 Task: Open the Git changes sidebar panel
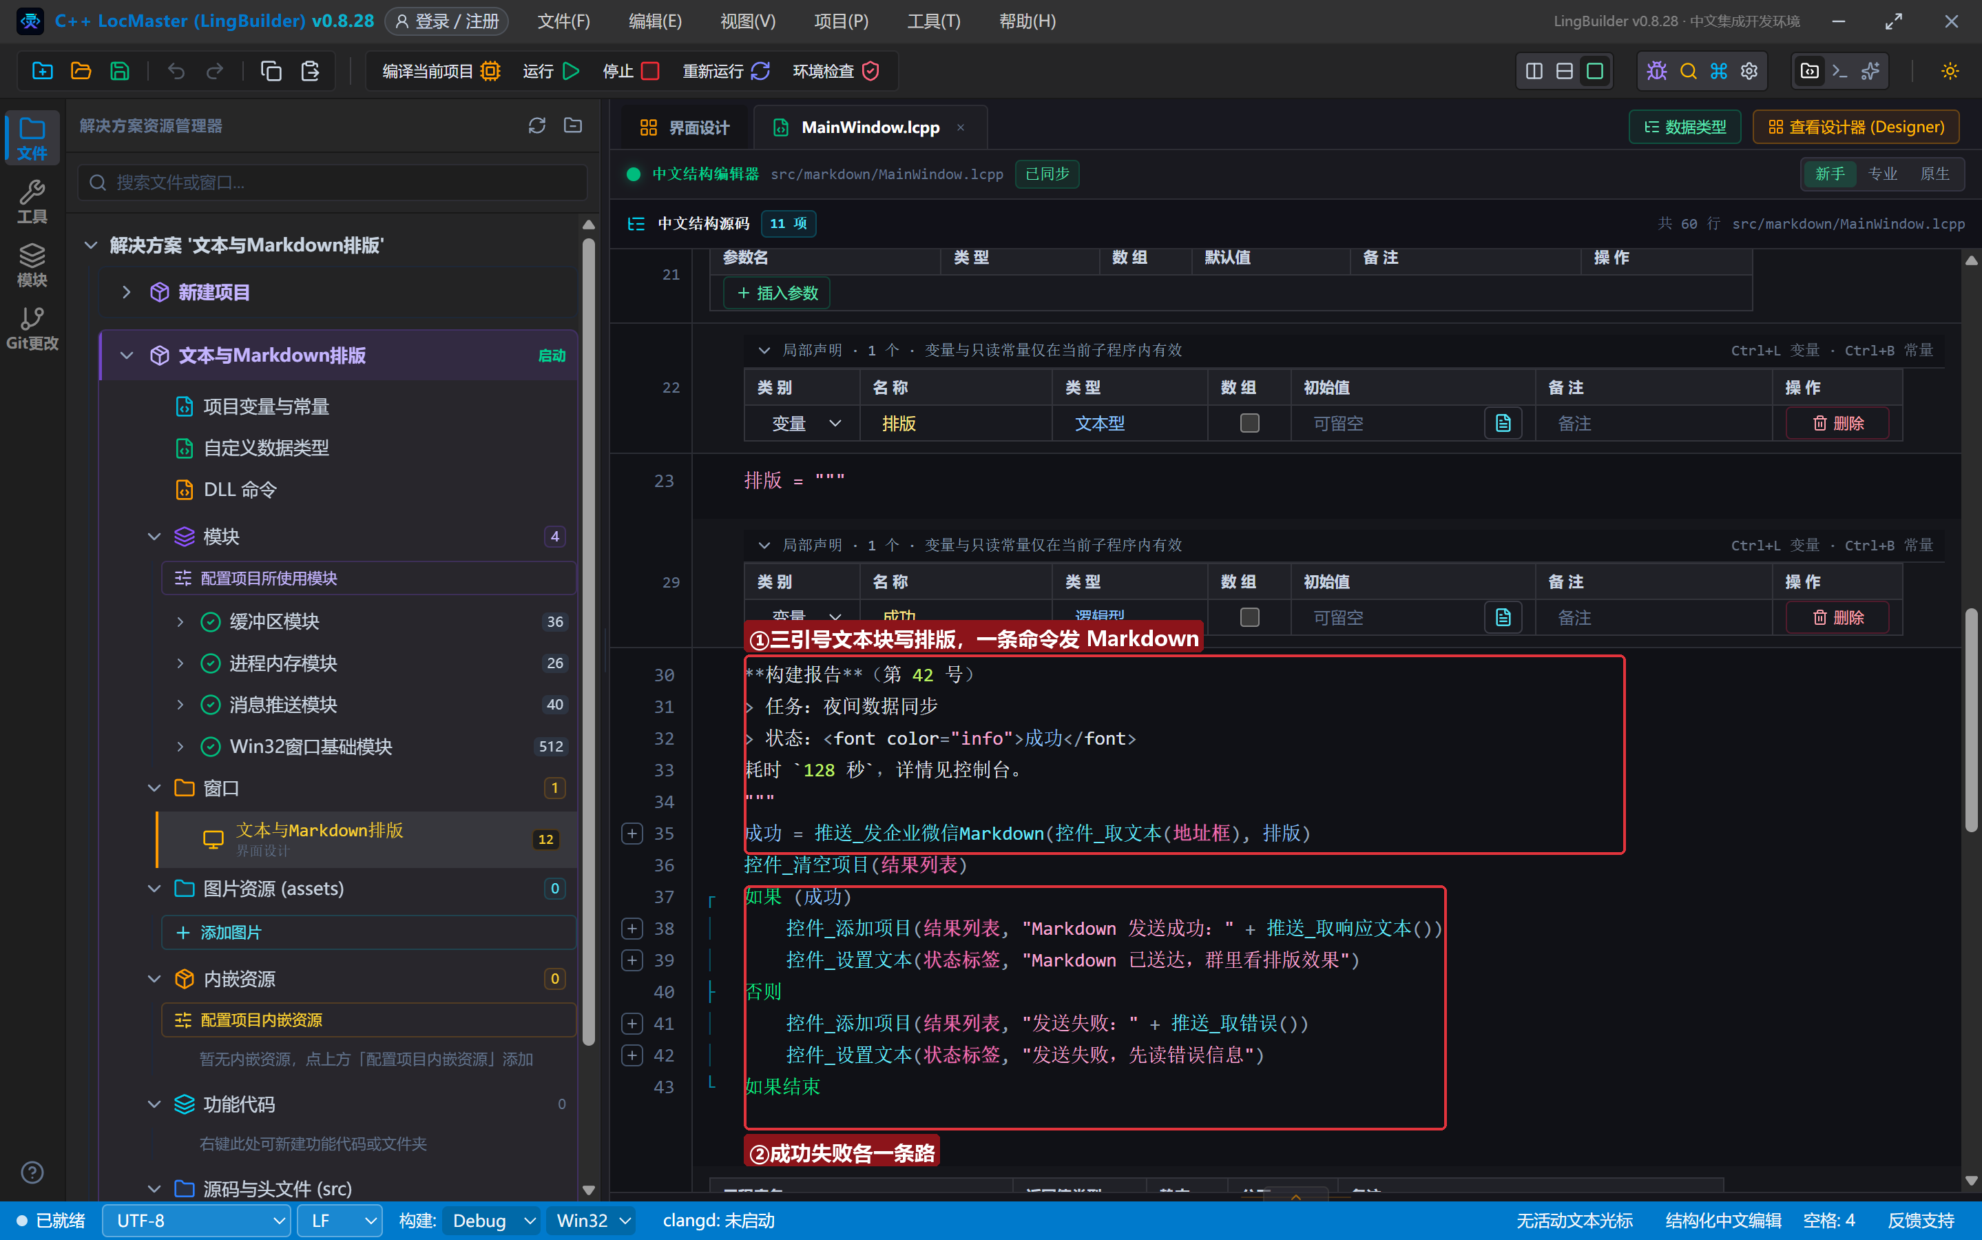(32, 328)
